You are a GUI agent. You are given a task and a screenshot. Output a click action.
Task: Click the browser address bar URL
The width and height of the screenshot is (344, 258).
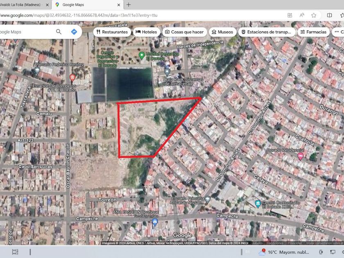coord(79,16)
